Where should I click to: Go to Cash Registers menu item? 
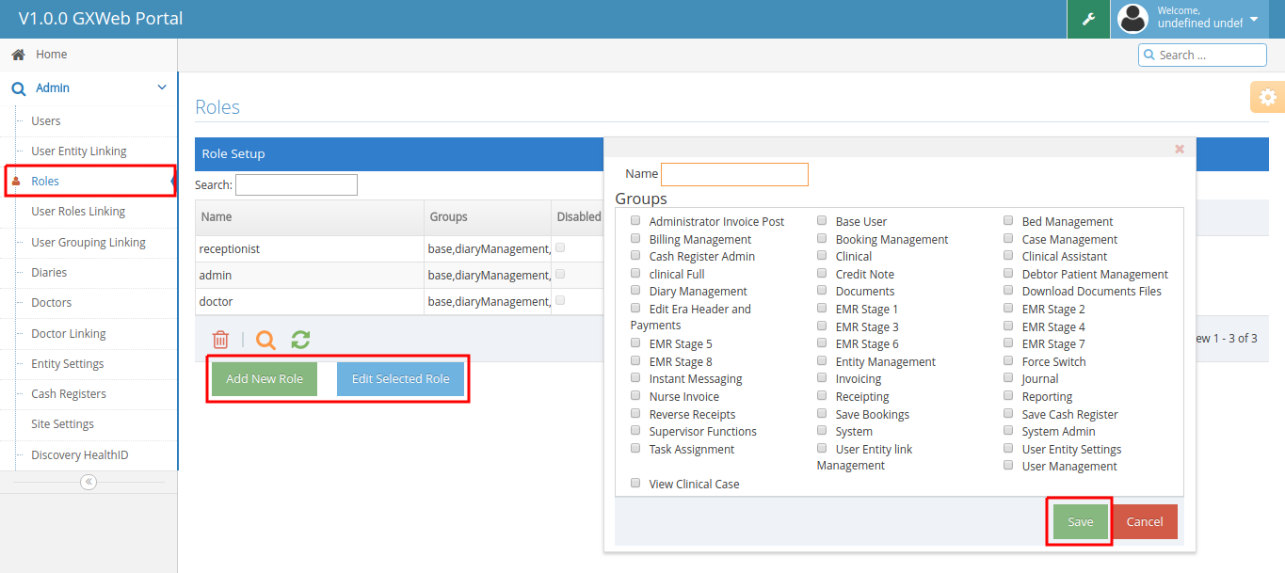click(69, 394)
